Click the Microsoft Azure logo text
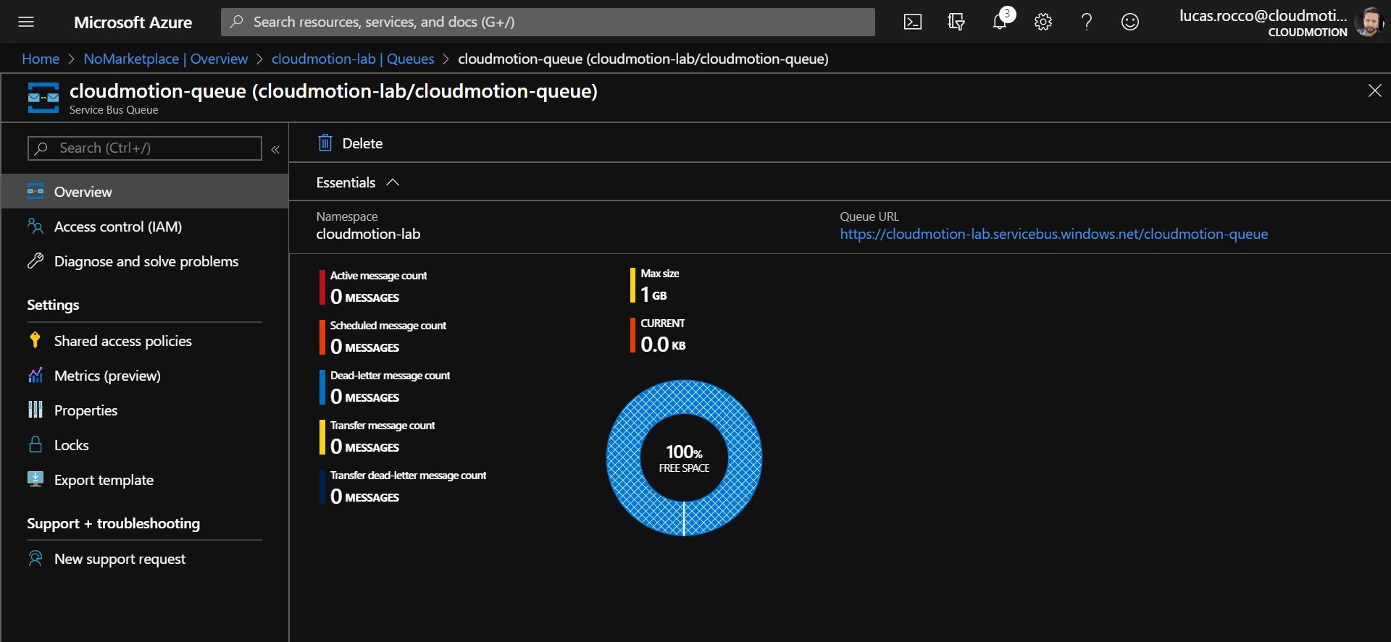This screenshot has width=1391, height=642. (133, 22)
